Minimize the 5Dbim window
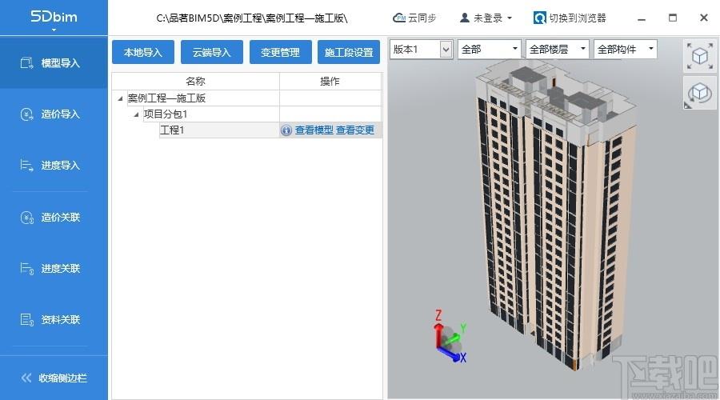 pos(642,18)
